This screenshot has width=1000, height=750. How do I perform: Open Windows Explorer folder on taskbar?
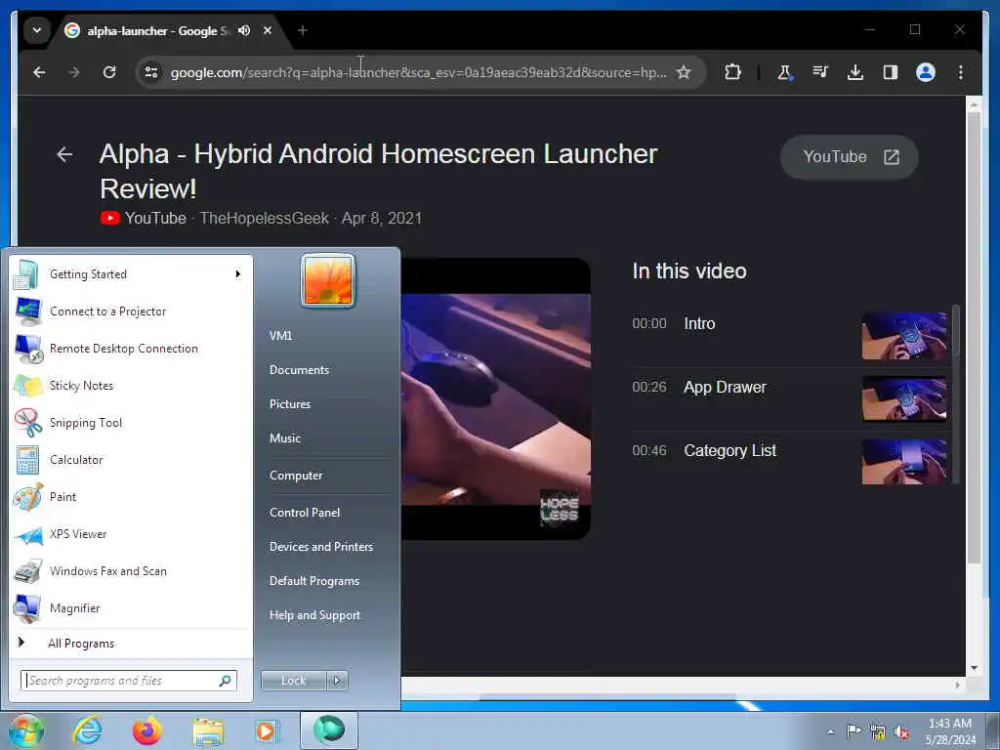pos(208,731)
